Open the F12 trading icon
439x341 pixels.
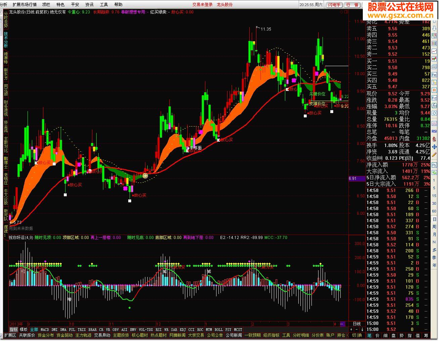click(x=434, y=98)
